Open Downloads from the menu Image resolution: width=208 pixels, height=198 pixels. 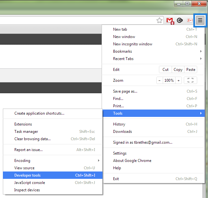coord(153,132)
